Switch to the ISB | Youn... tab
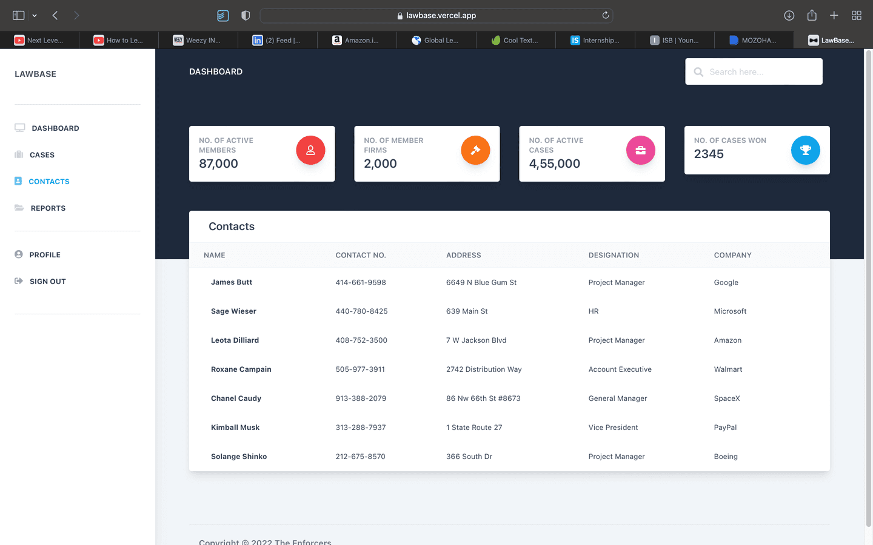Viewport: 873px width, 545px height. coord(675,40)
